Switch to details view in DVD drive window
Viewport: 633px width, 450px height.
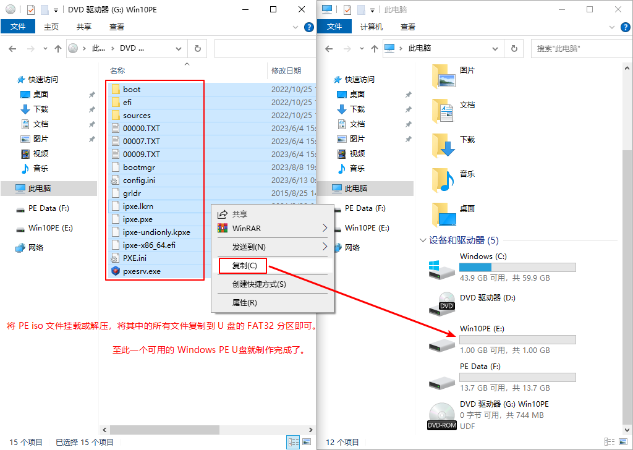coord(293,442)
